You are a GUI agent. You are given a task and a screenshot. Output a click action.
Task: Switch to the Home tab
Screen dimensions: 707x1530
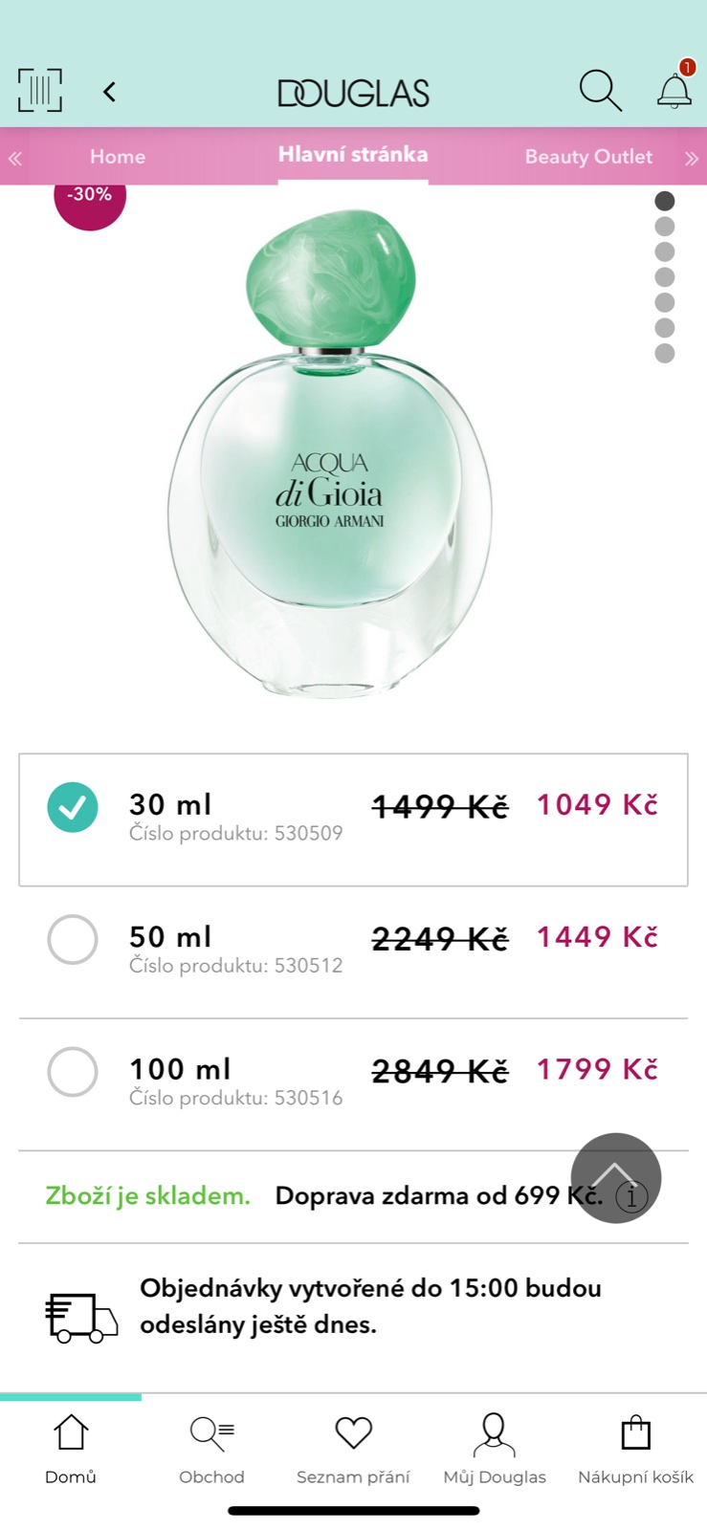pyautogui.click(x=118, y=157)
